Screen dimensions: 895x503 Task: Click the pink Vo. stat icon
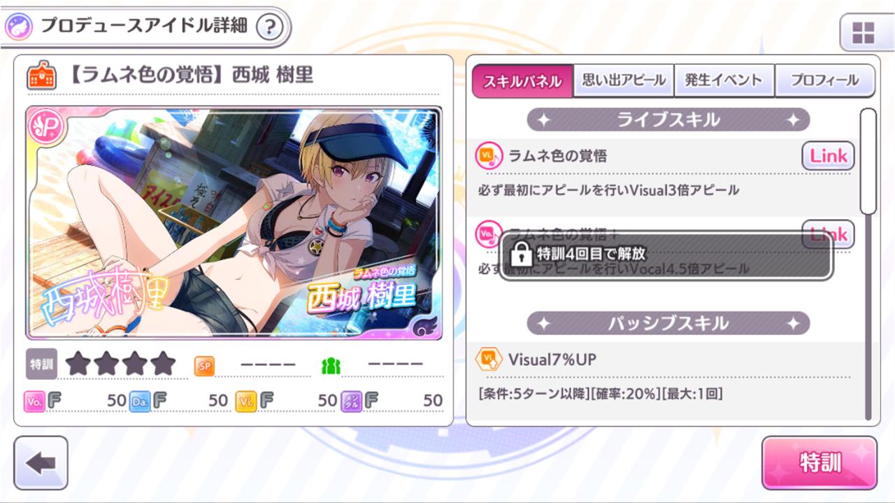click(34, 401)
